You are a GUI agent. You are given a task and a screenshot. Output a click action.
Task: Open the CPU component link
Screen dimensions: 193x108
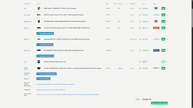25,8
